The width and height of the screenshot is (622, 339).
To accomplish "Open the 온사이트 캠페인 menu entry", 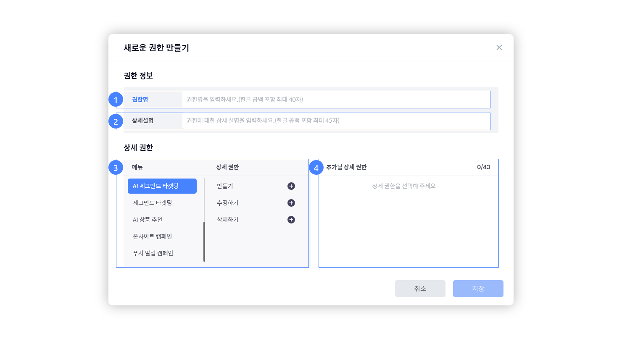I will (x=153, y=237).
